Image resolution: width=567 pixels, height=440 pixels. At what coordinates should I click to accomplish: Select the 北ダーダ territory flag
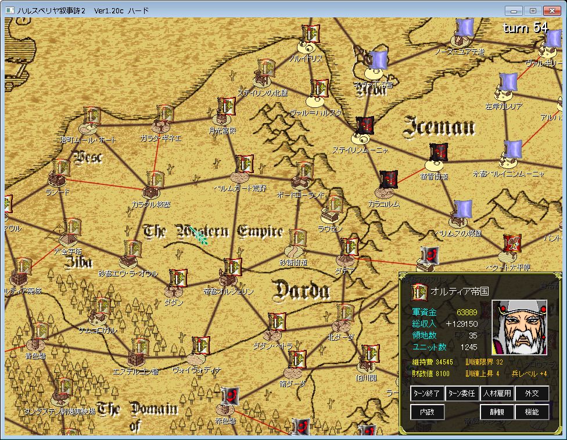tap(345, 313)
